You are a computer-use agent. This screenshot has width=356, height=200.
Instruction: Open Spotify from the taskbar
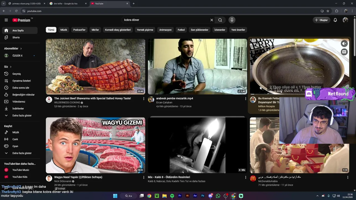[x=172, y=196]
